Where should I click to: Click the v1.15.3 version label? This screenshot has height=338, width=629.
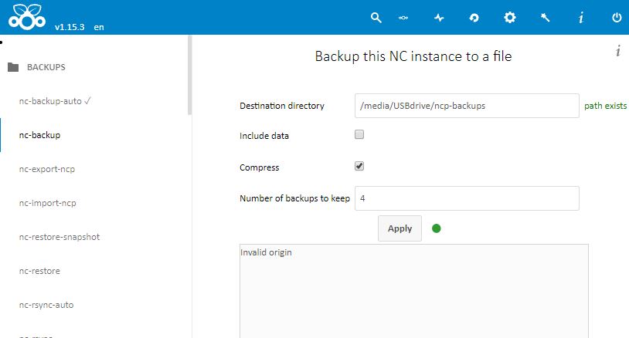point(70,27)
